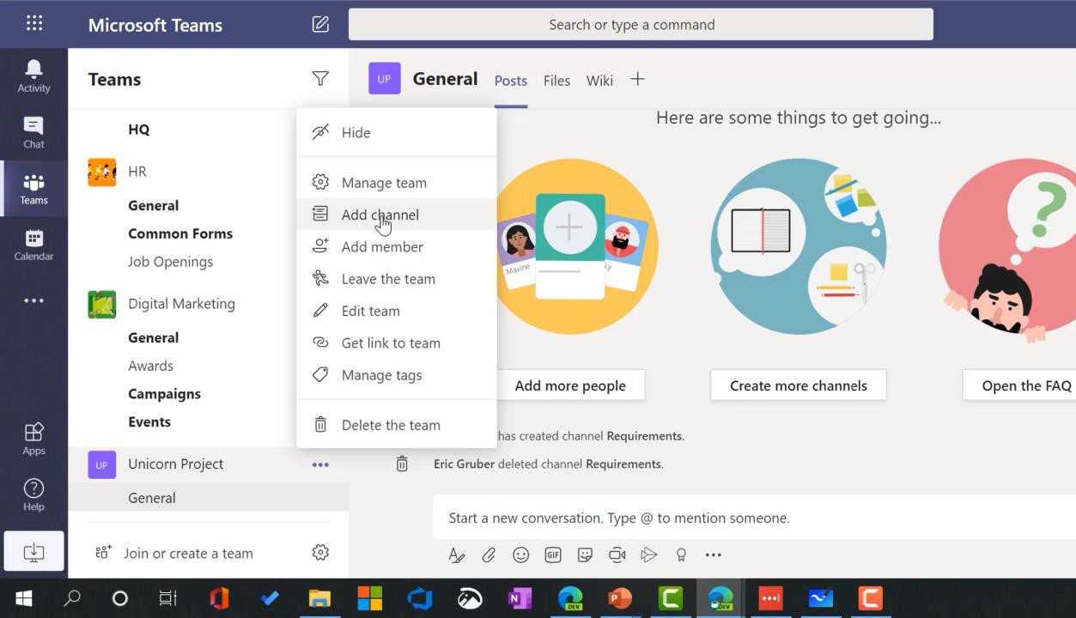The image size is (1076, 618).
Task: Open the emoji picker
Action: pyautogui.click(x=520, y=555)
